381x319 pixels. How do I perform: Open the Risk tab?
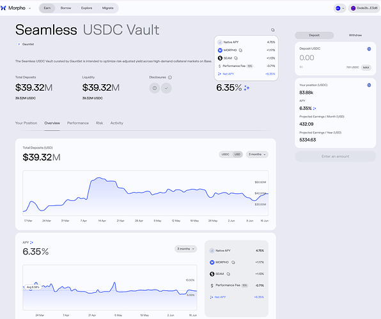pos(99,123)
